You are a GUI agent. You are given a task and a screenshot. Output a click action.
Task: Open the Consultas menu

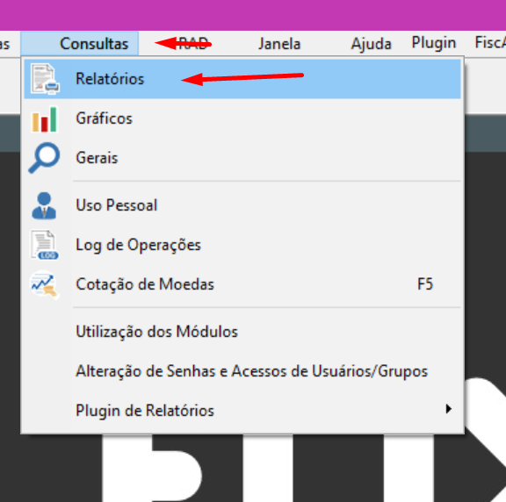click(80, 44)
